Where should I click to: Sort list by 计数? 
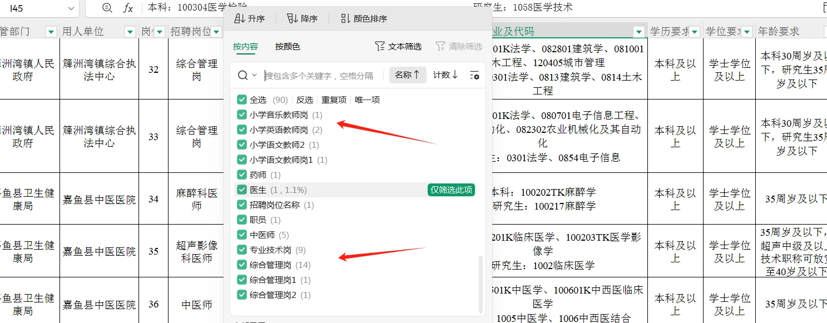445,74
